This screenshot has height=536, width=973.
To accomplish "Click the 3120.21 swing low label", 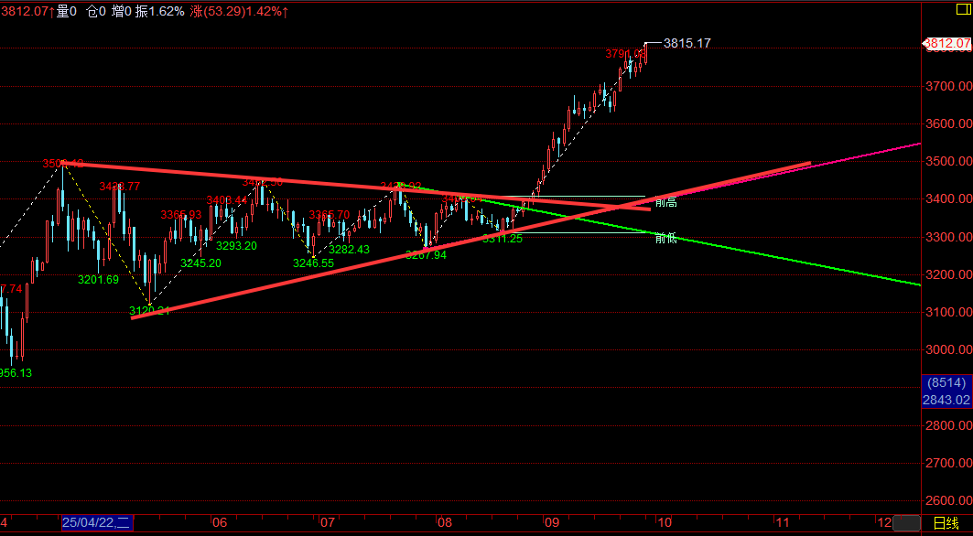I will point(149,311).
